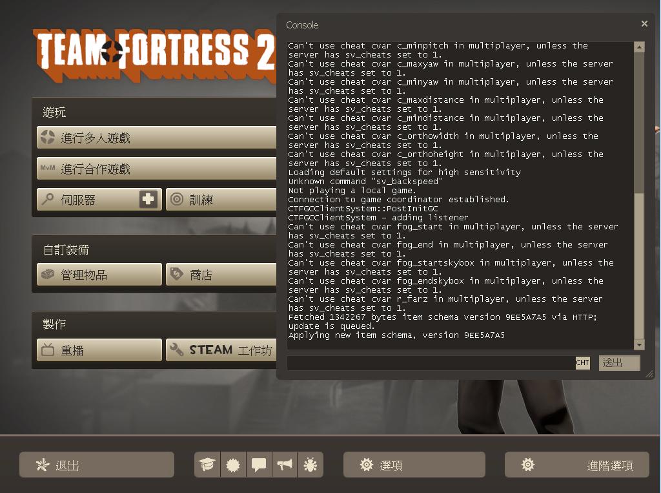
Task: Click the CHT input method indicator
Action: coord(583,362)
